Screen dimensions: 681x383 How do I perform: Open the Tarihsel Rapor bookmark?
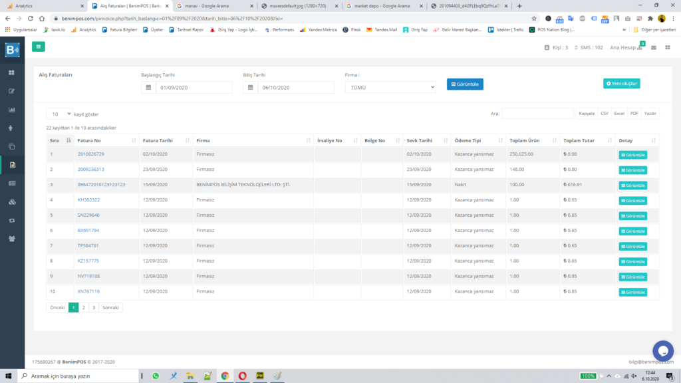tap(186, 29)
